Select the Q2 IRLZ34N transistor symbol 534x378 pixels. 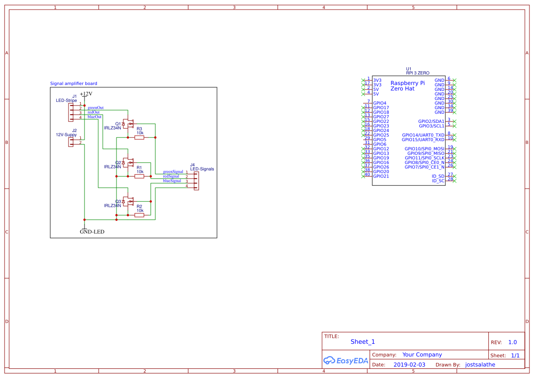click(128, 162)
